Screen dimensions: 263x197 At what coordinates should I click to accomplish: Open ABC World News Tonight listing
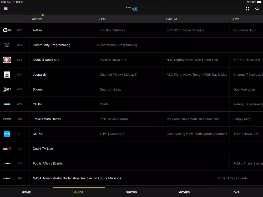click(x=196, y=75)
